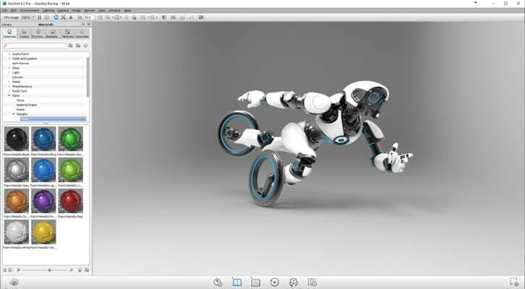
Task: Switch to the Materials library tab
Action: tap(9, 33)
